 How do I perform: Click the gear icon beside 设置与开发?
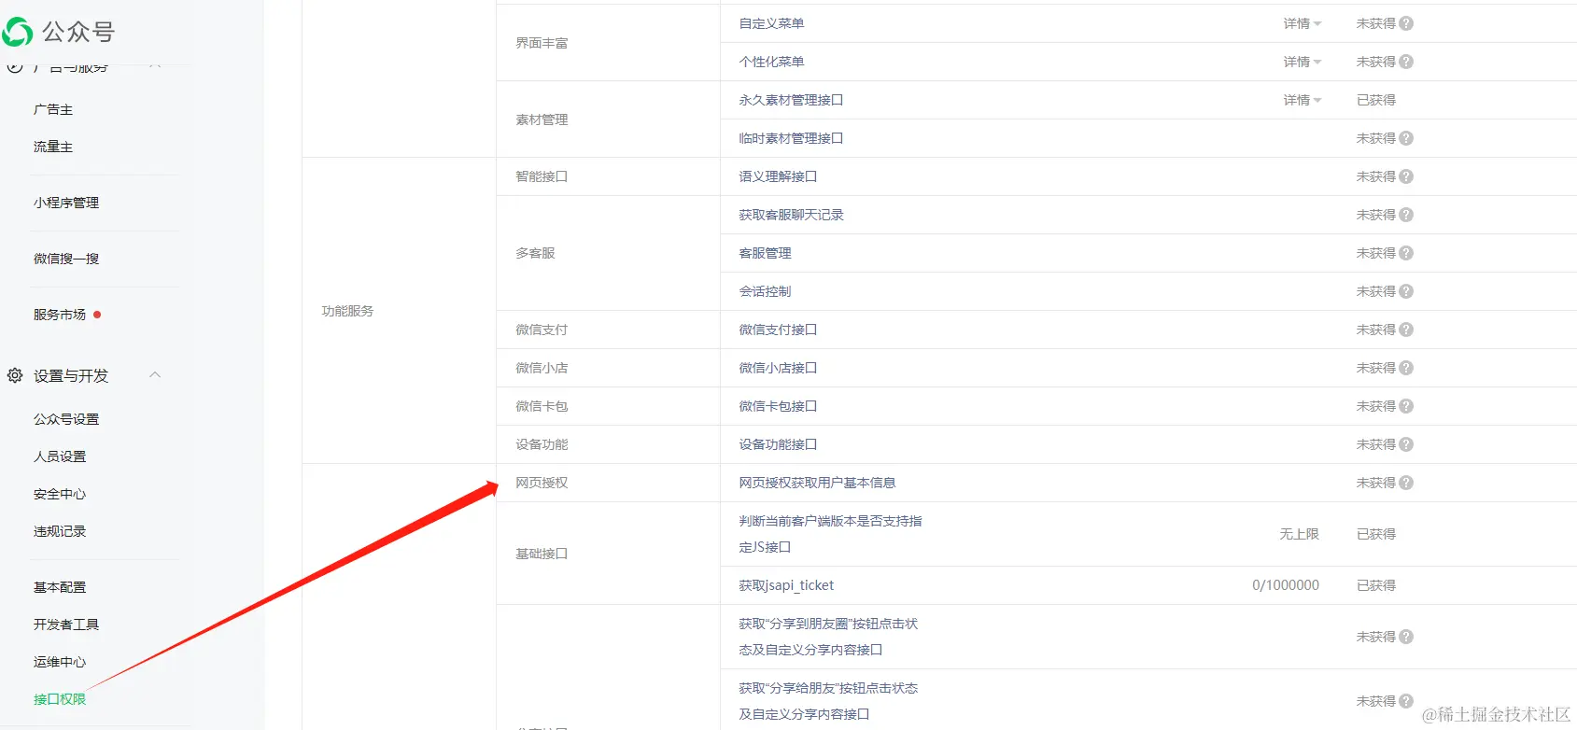pyautogui.click(x=15, y=375)
